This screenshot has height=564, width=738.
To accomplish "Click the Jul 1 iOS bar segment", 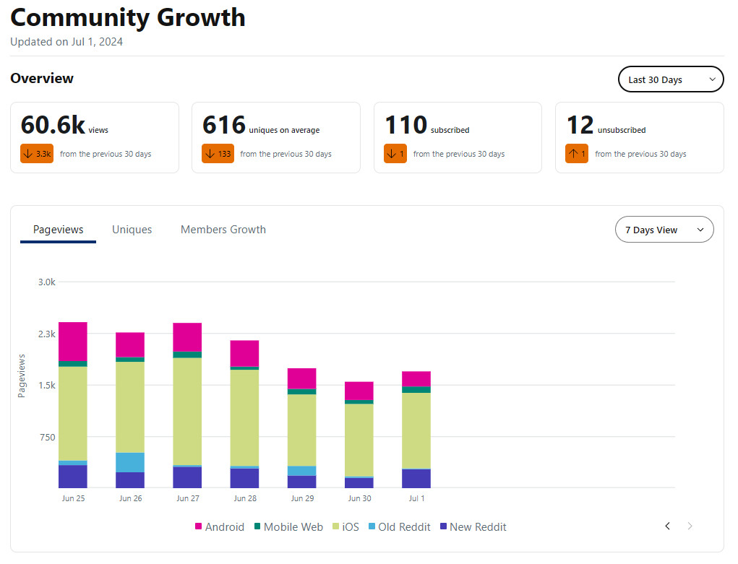I will (416, 430).
